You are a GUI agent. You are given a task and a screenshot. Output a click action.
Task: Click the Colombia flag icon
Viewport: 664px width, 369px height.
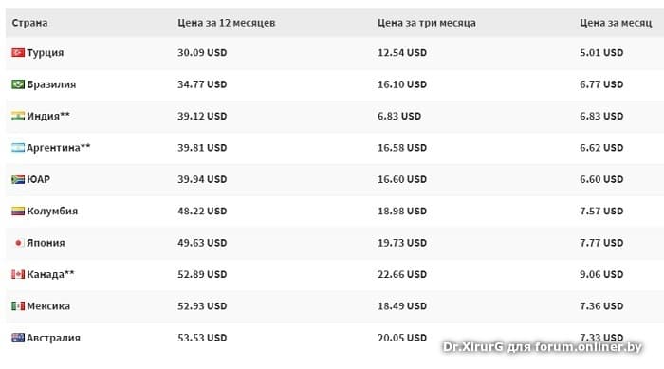click(x=18, y=211)
